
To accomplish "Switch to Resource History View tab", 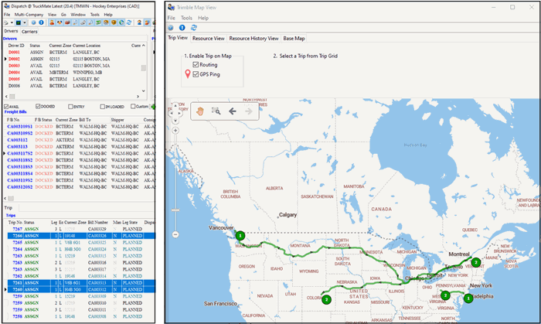I will 253,38.
